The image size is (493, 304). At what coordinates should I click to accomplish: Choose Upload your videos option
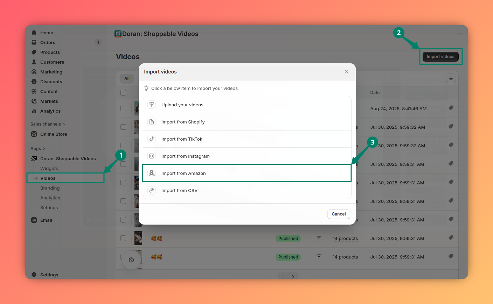(247, 105)
